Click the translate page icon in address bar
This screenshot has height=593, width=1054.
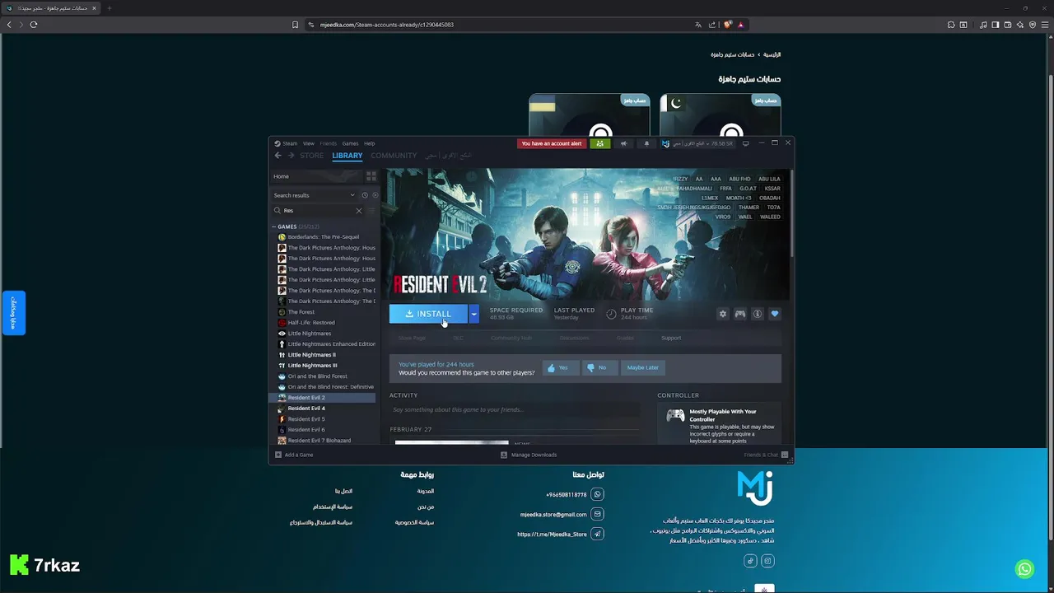click(x=698, y=25)
